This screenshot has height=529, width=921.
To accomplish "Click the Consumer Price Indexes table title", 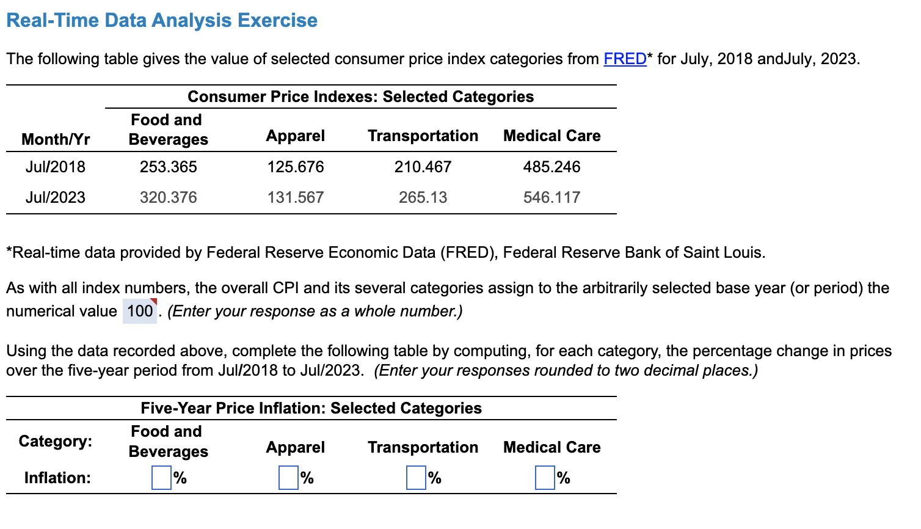I will tap(360, 96).
